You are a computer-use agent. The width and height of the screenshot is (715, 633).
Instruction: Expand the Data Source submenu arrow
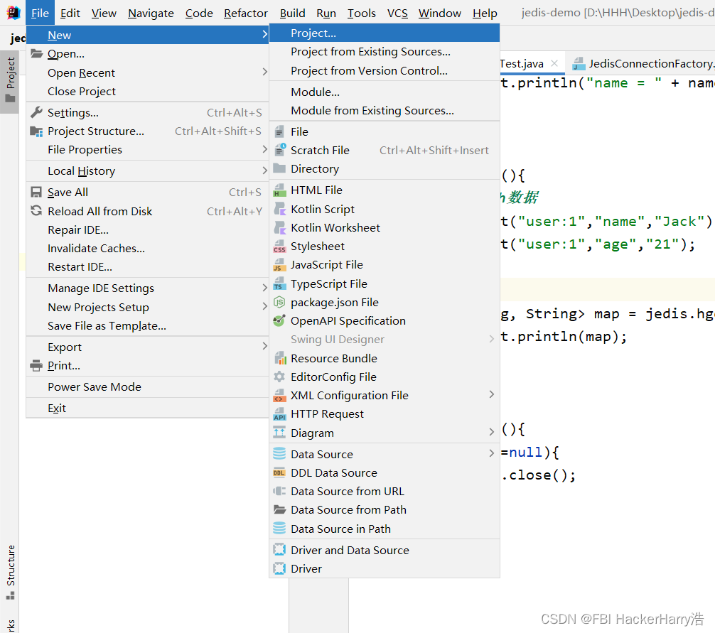coord(491,453)
